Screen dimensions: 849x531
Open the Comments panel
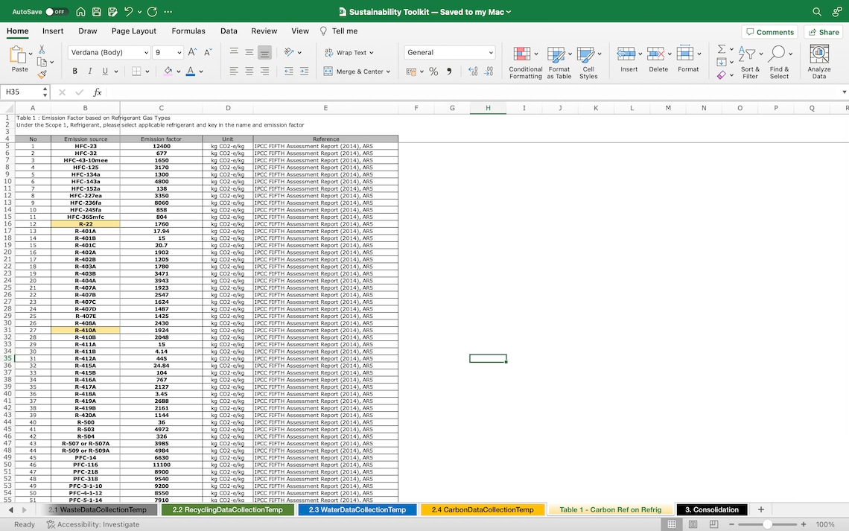(770, 31)
